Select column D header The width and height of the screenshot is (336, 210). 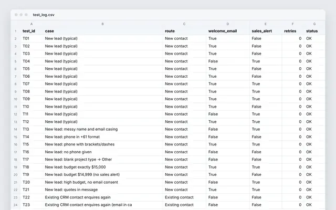point(227,24)
